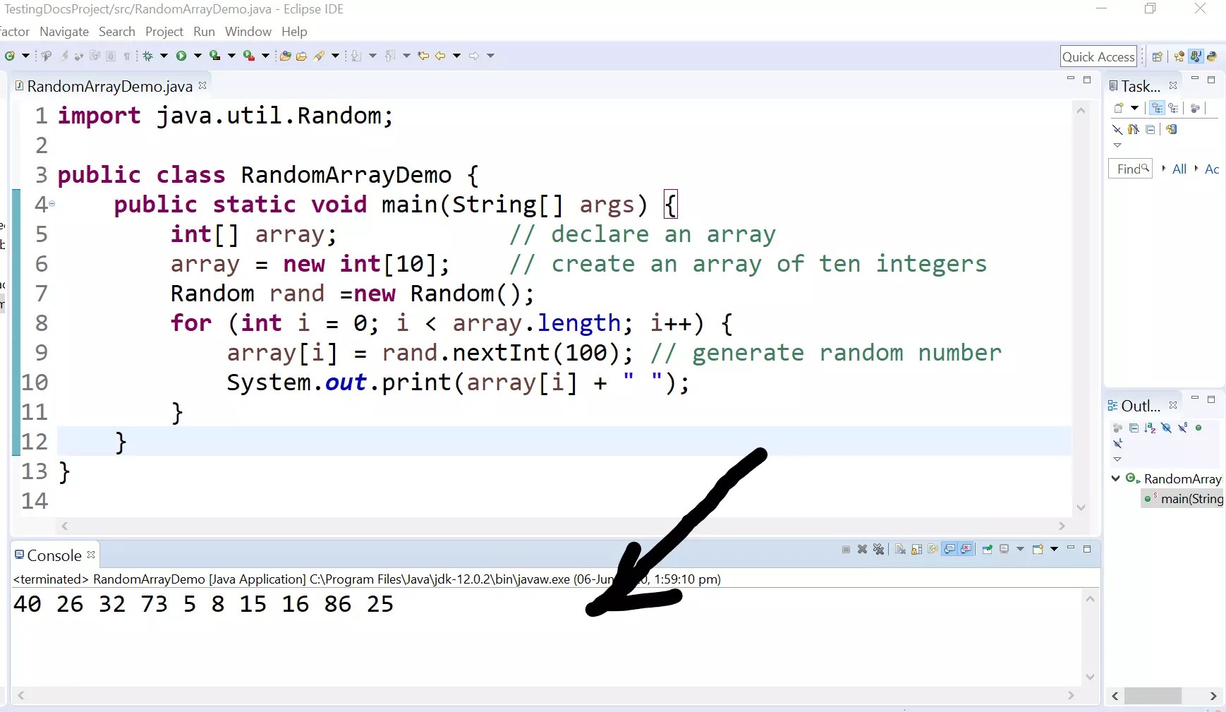The height and width of the screenshot is (712, 1226).
Task: Toggle Show Console When Standard Error Changes
Action: (x=968, y=550)
